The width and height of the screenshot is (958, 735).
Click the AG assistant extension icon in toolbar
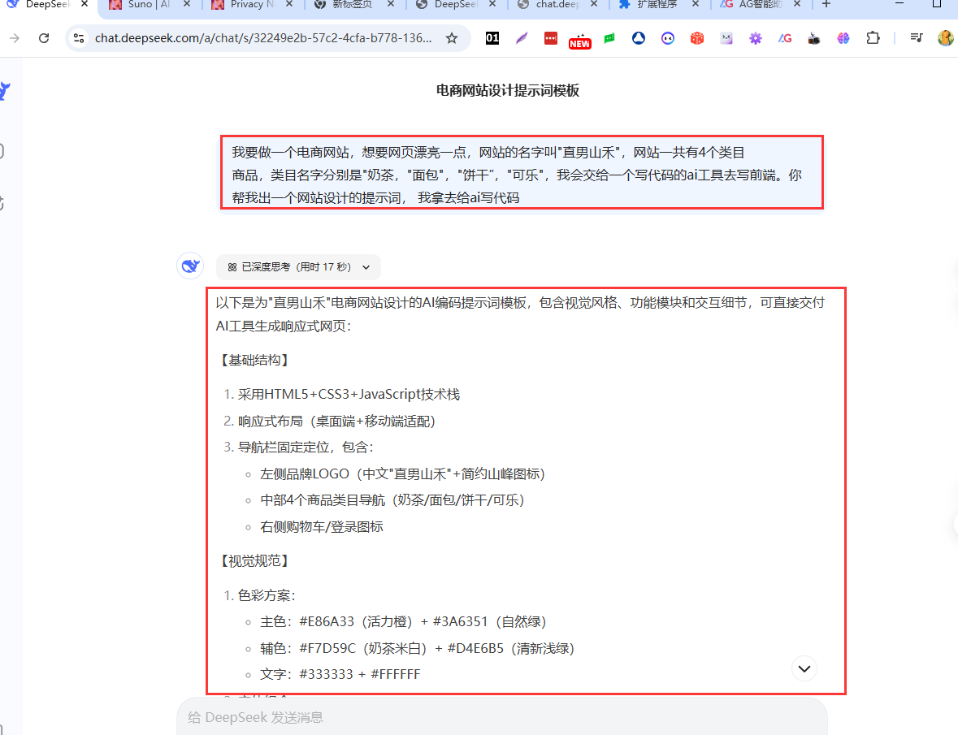point(785,38)
